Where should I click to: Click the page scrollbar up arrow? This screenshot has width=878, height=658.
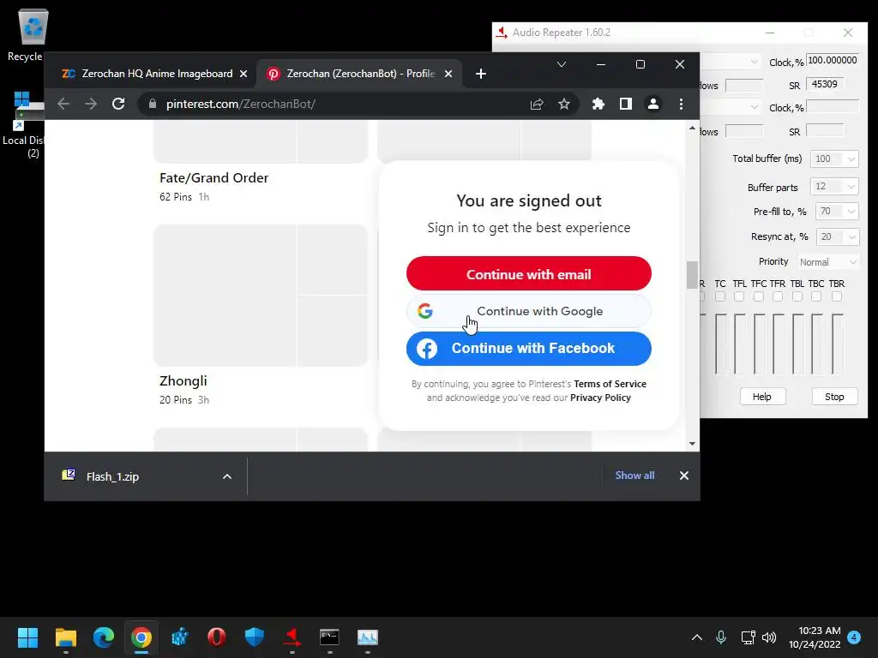pos(692,129)
